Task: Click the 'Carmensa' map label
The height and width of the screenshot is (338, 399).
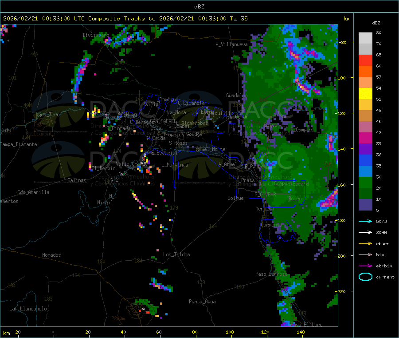Action: (x=271, y=225)
